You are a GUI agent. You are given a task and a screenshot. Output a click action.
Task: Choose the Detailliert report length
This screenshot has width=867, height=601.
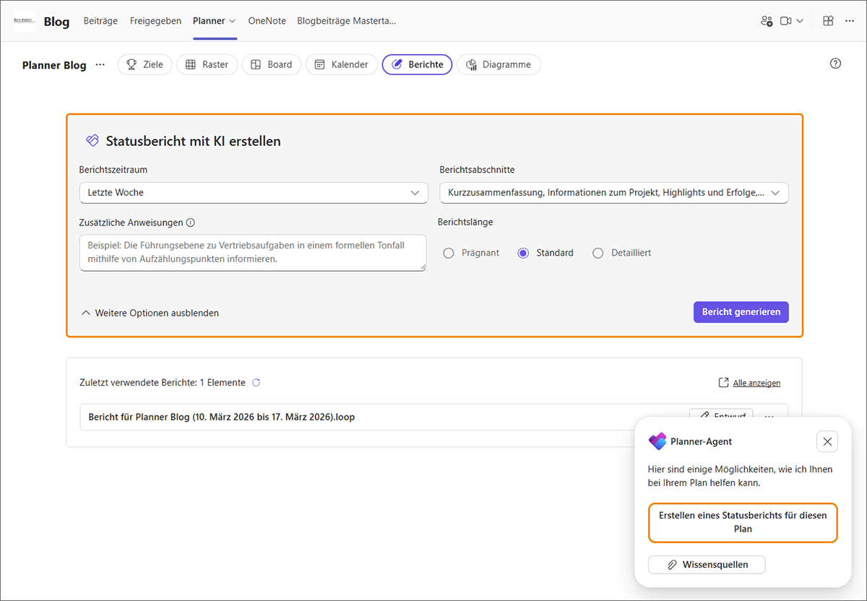pos(598,253)
